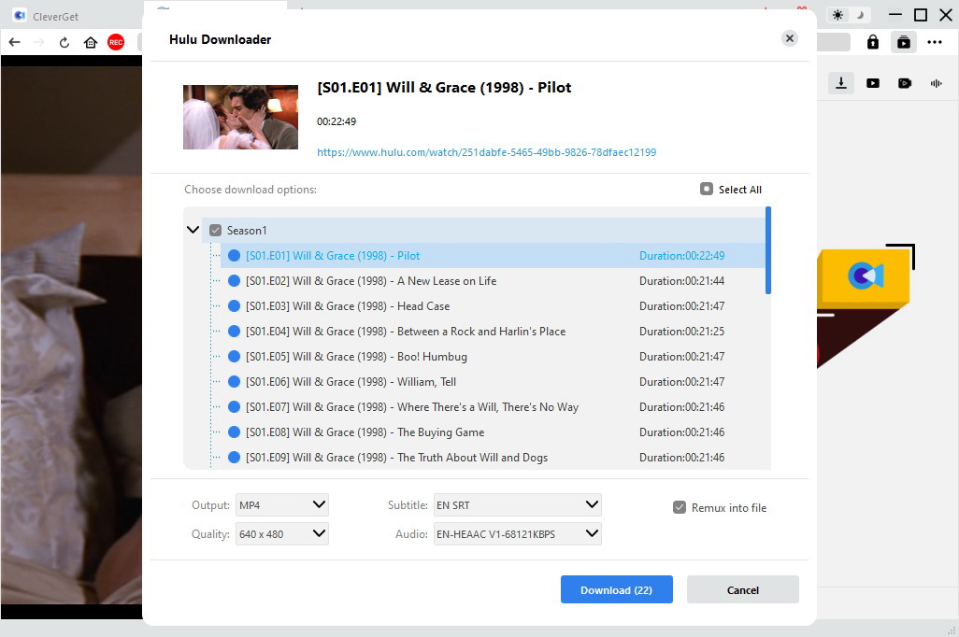Toggle the Remux into file checkbox
959x637 pixels.
coord(679,507)
